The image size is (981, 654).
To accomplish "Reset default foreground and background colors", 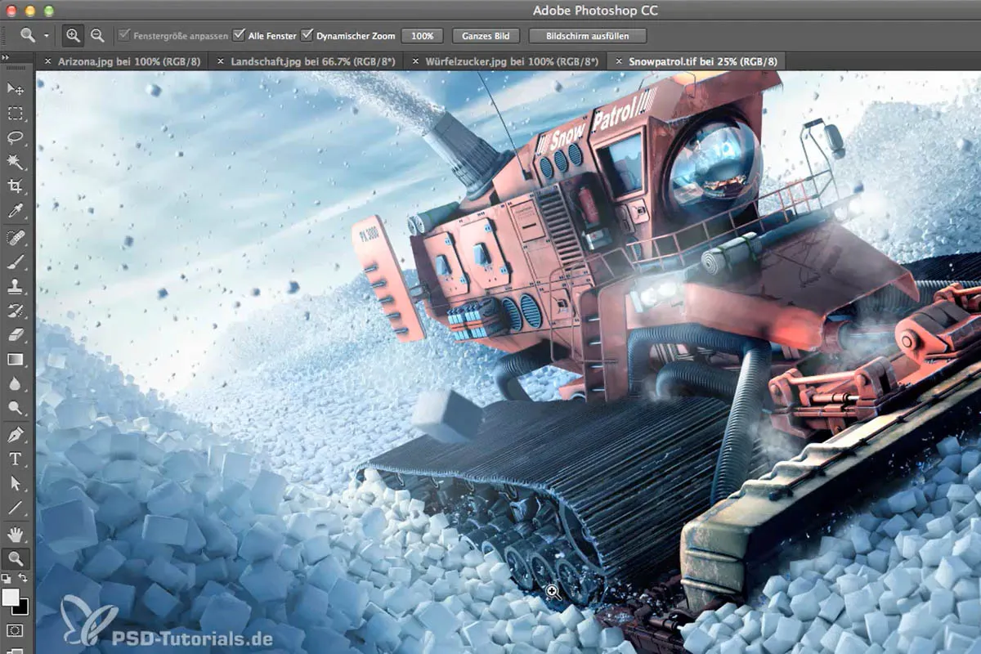I will pyautogui.click(x=7, y=578).
